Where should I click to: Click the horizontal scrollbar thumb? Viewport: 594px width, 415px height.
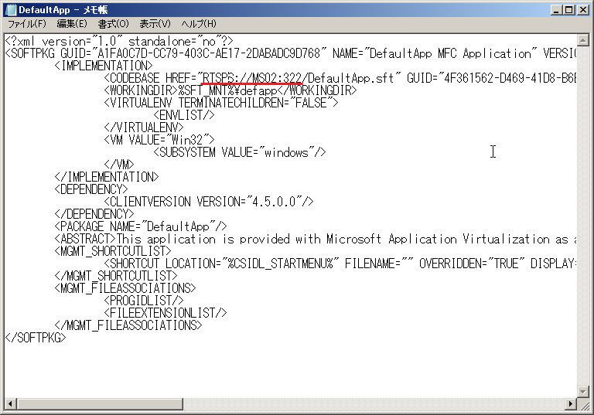click(100, 404)
